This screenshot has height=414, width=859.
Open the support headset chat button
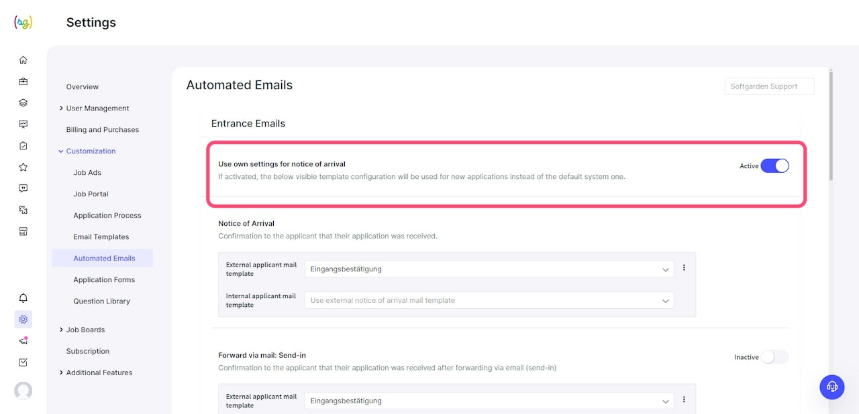(832, 387)
